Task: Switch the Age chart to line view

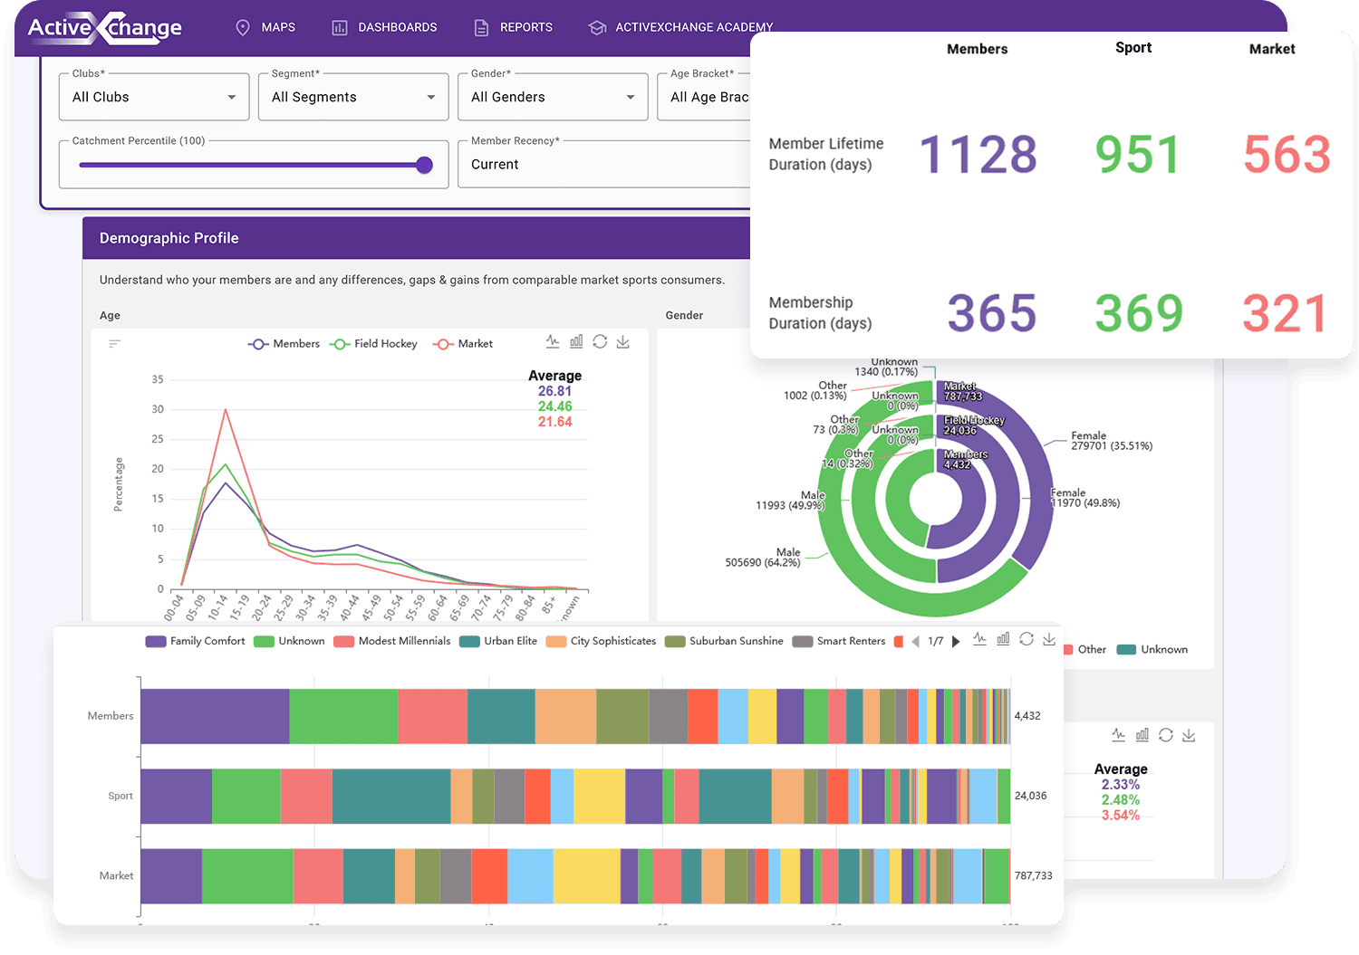Action: point(553,341)
